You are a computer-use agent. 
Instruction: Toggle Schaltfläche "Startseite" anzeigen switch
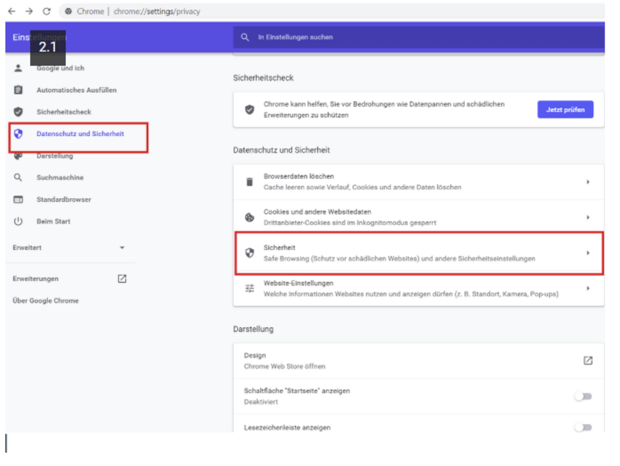point(583,397)
